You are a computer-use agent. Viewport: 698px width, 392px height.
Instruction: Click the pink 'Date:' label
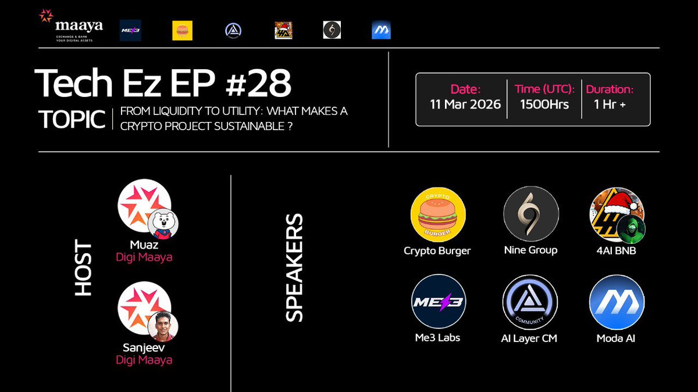(466, 89)
